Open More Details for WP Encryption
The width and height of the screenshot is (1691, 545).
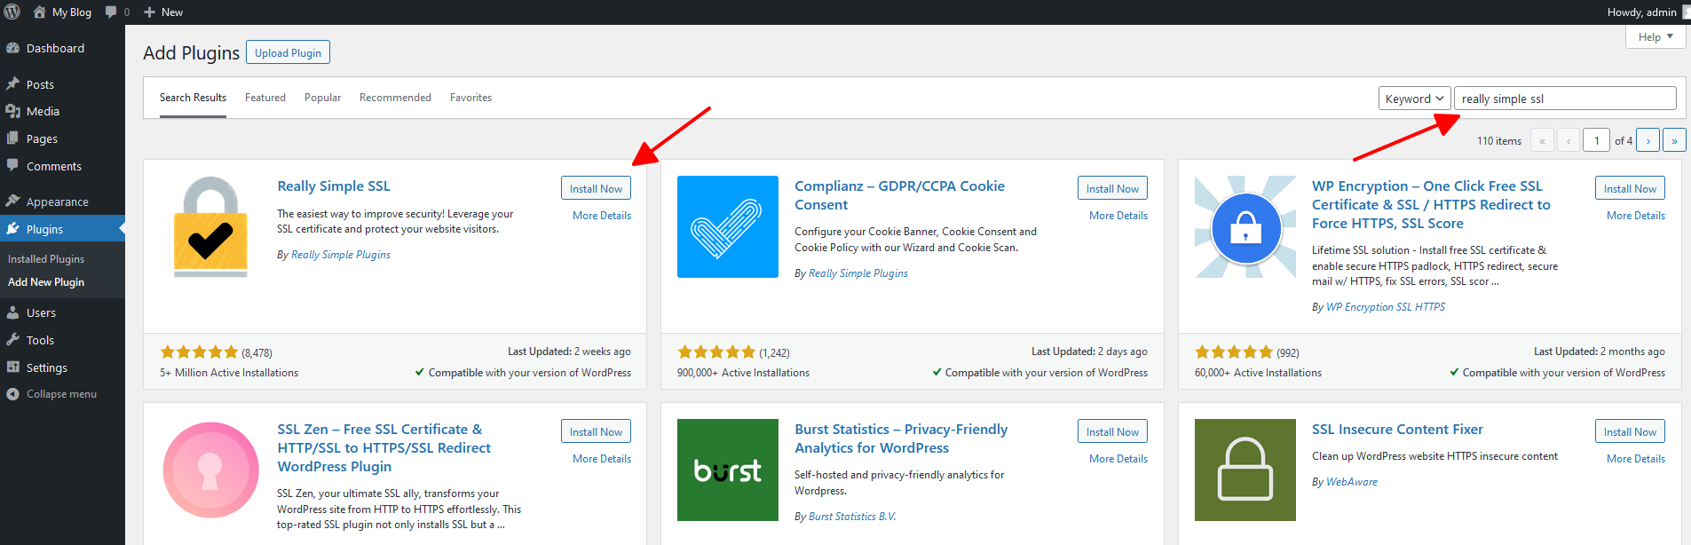(1636, 216)
